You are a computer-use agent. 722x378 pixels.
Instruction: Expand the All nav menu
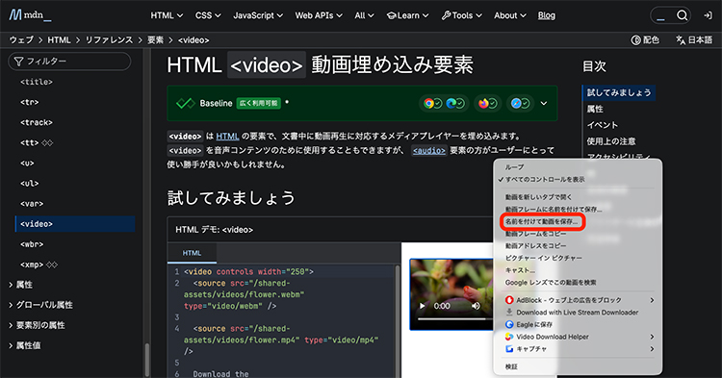tap(364, 15)
